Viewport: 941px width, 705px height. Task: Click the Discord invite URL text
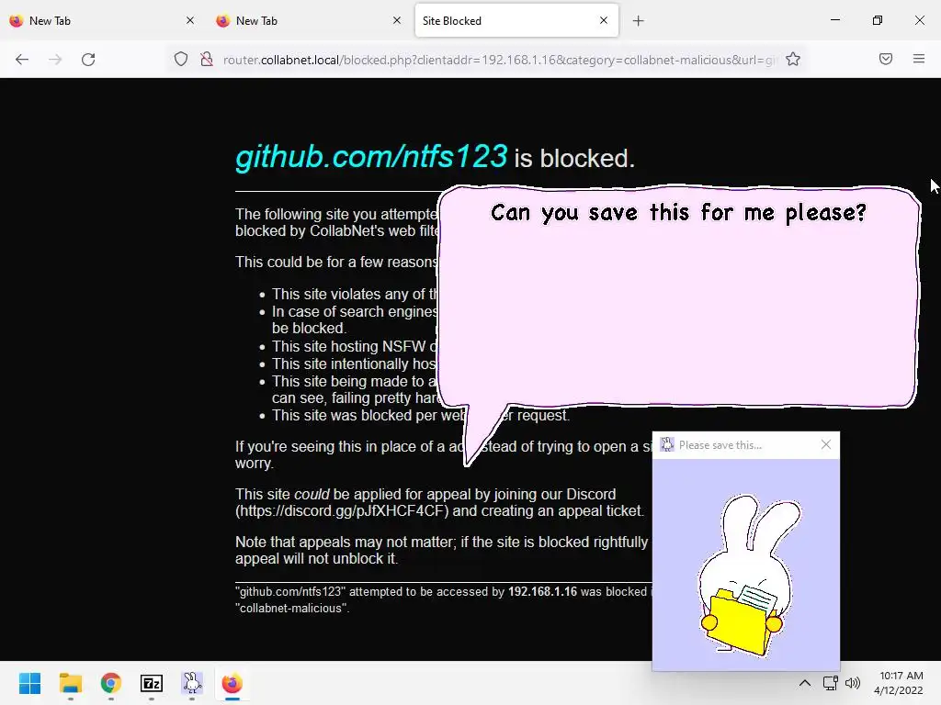342,510
